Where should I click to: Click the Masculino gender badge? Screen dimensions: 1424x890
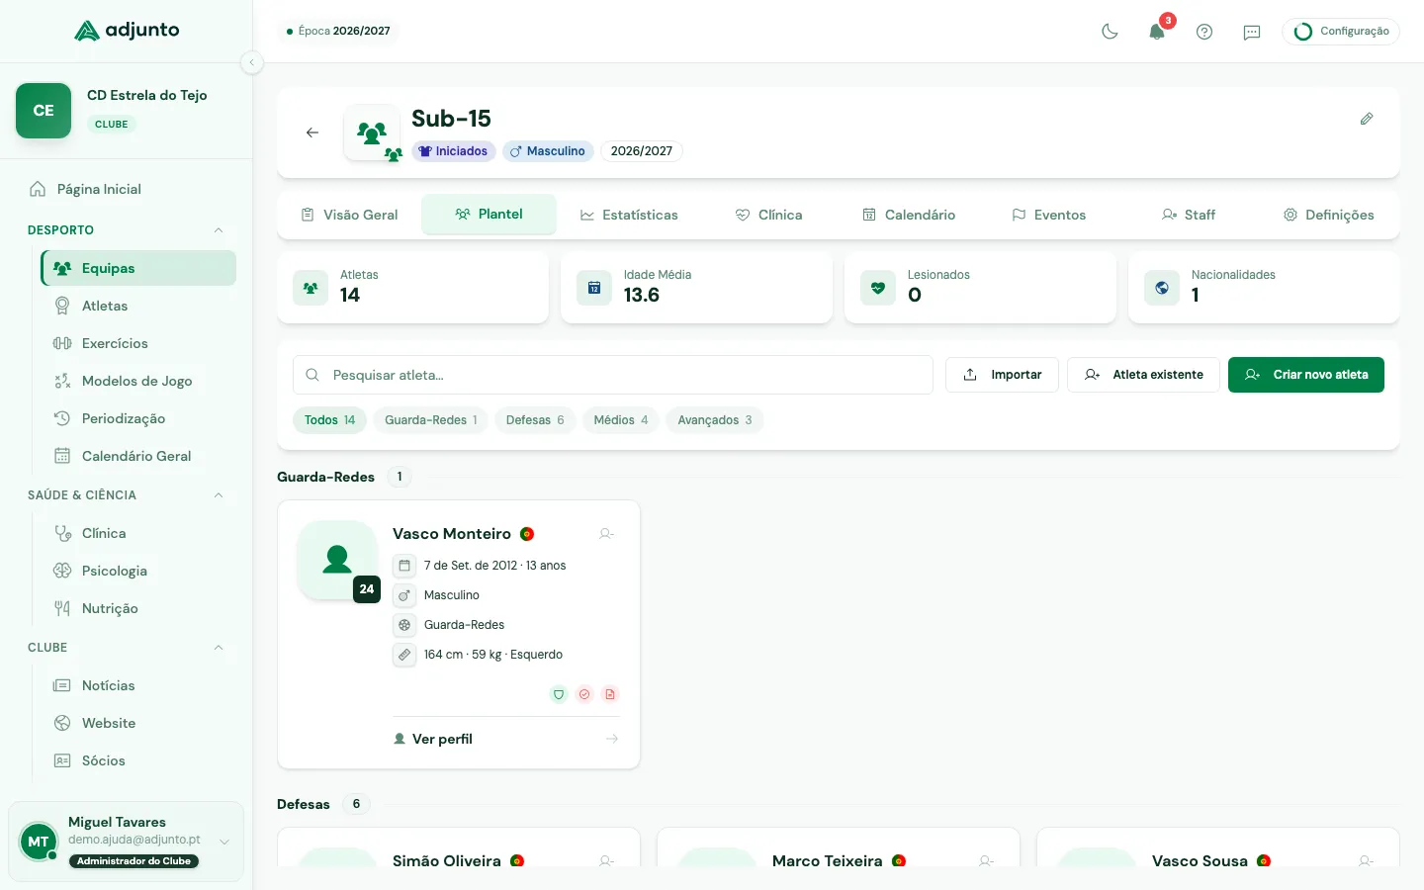coord(548,151)
